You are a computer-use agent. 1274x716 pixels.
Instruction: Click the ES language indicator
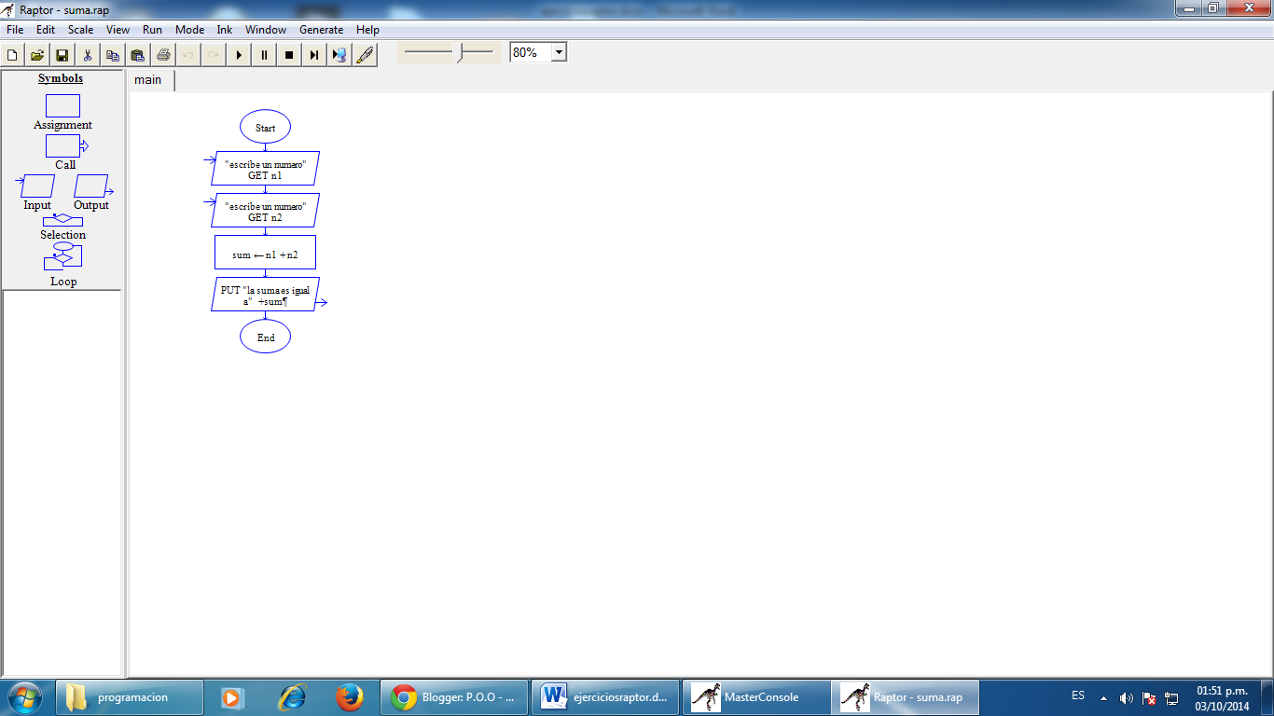[x=1078, y=696]
